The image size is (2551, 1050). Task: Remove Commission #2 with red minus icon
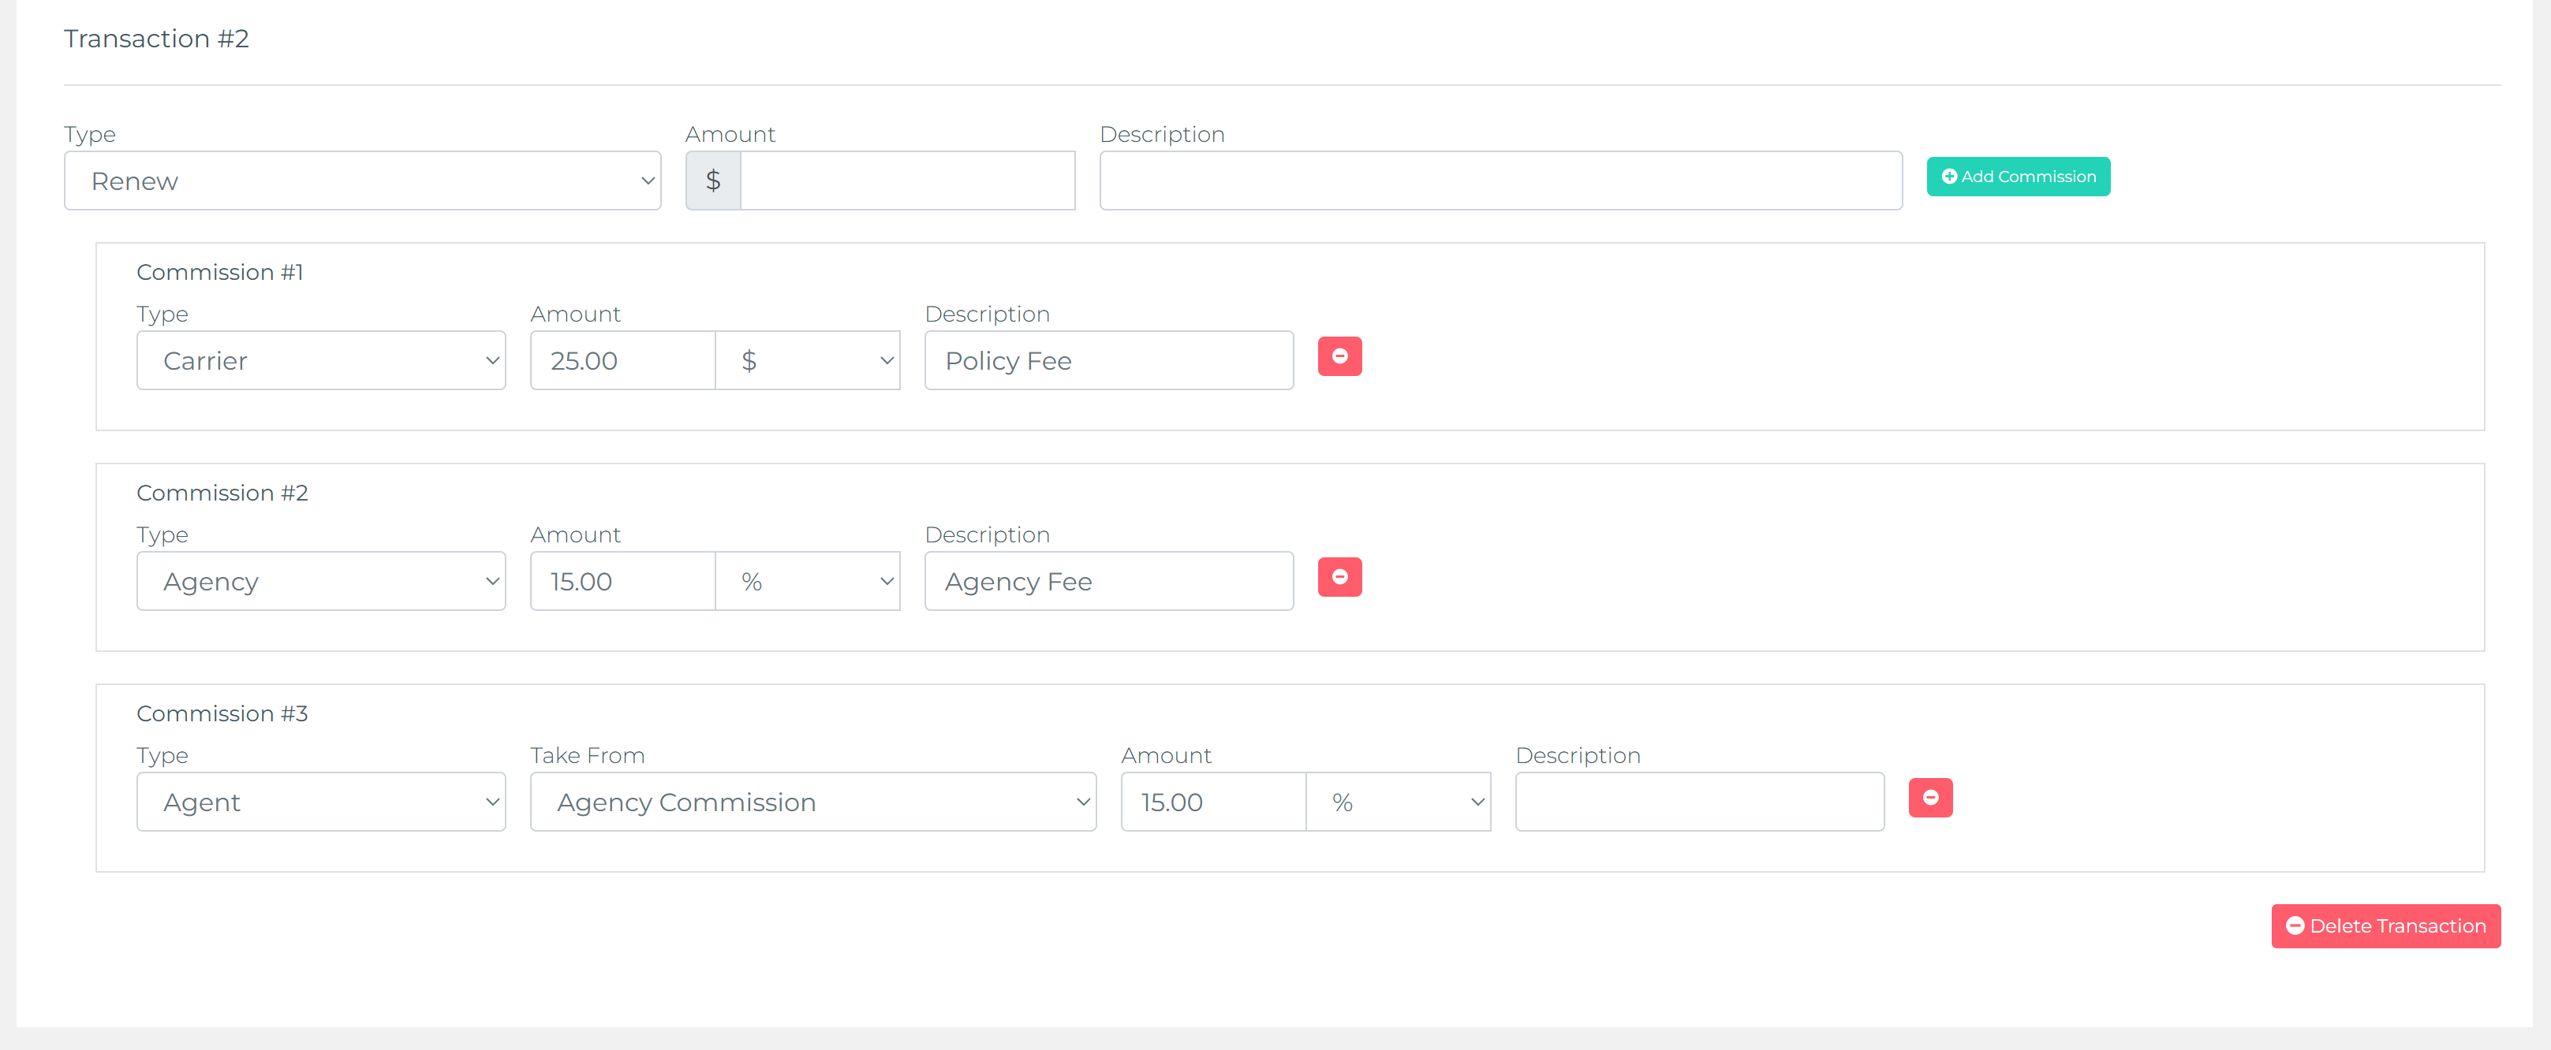click(1339, 577)
